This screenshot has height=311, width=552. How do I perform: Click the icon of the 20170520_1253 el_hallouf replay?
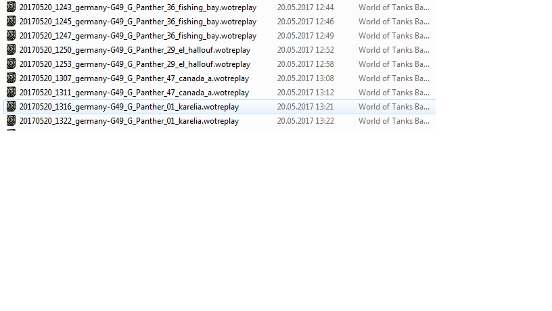click(x=11, y=64)
